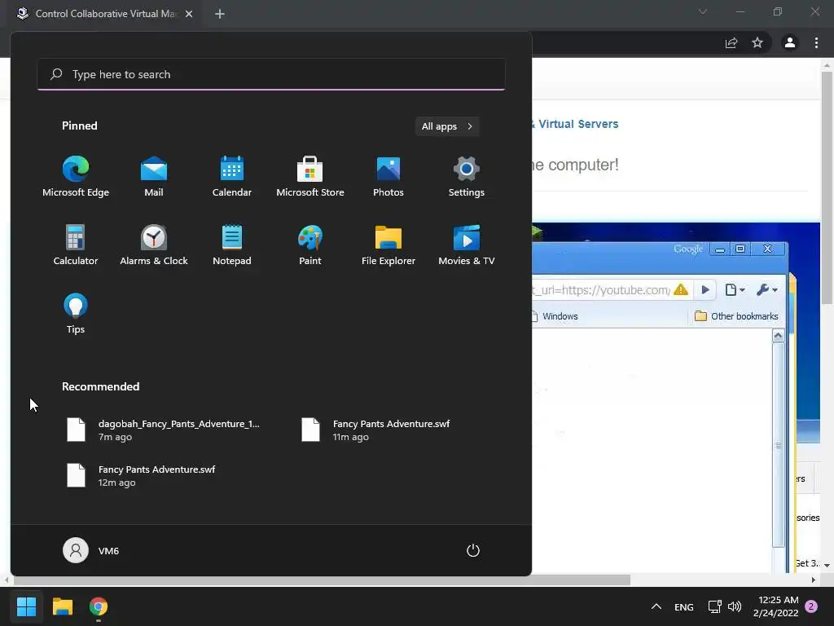Screen dimensions: 834x626
Task: Click the power button in Start menu
Action: 473,550
